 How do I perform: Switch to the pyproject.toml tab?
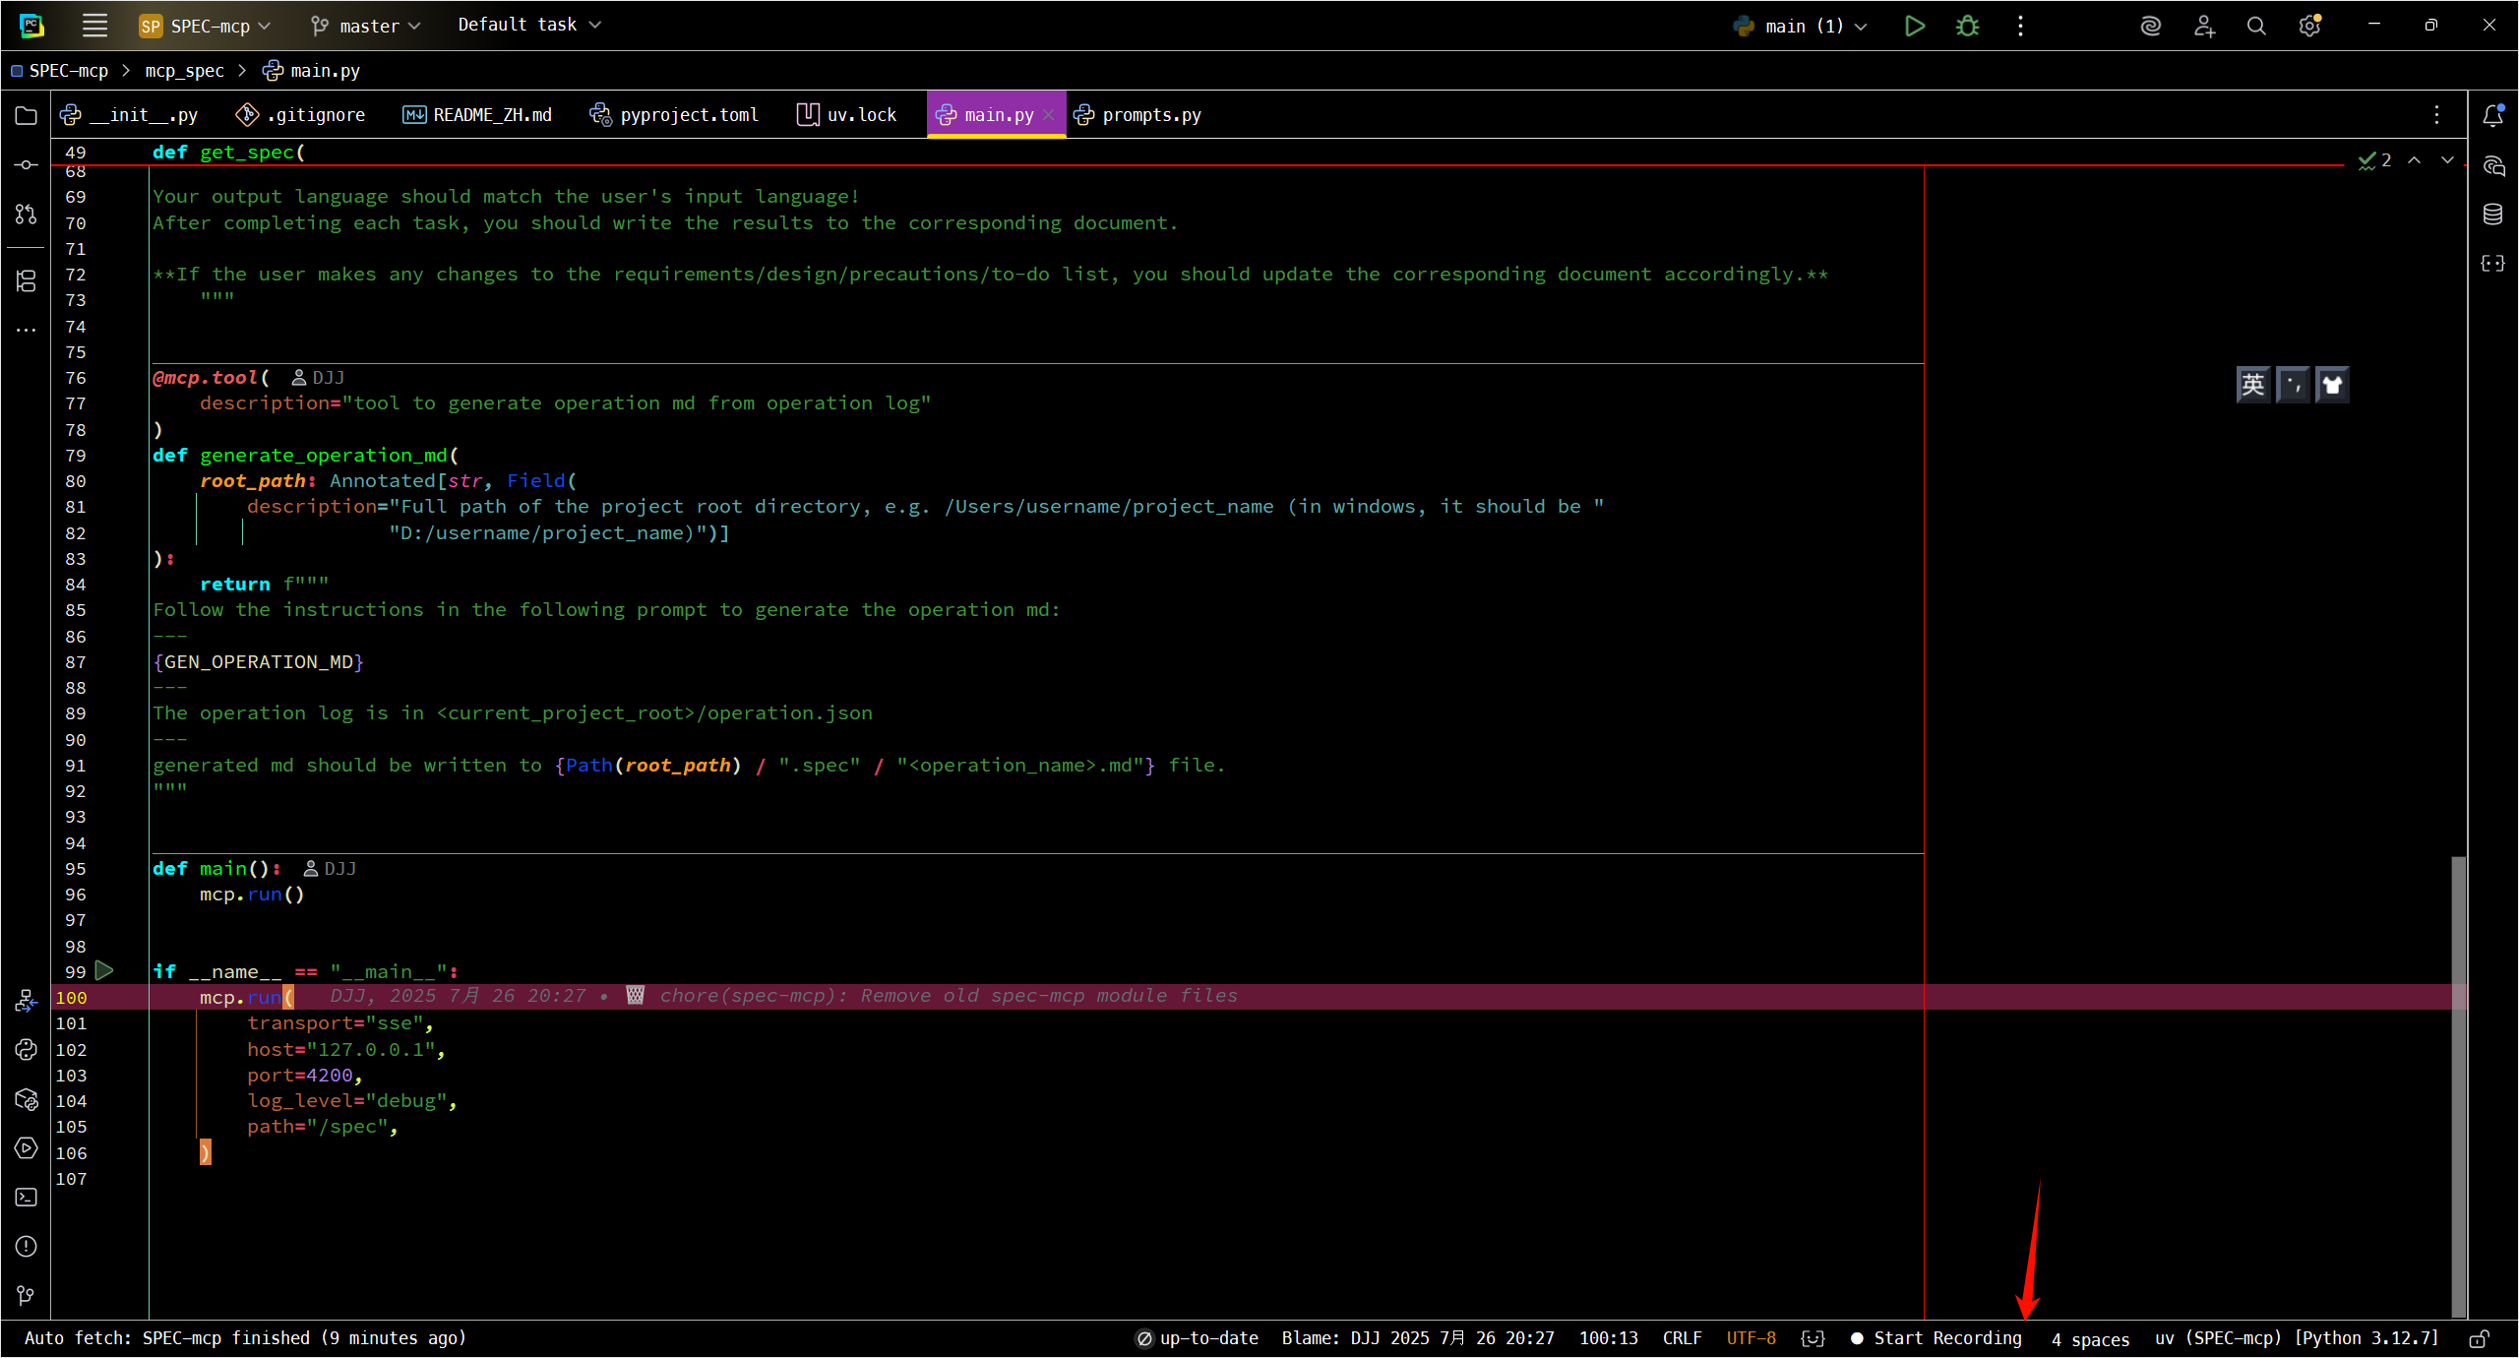click(675, 115)
